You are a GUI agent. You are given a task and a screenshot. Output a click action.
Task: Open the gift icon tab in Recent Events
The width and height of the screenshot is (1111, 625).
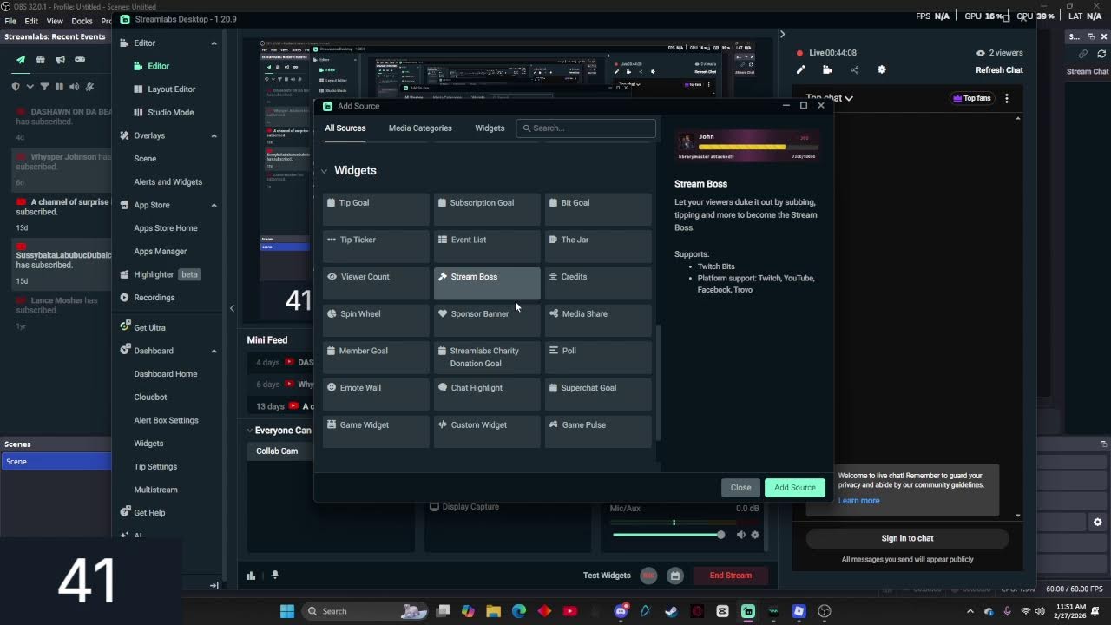click(40, 60)
